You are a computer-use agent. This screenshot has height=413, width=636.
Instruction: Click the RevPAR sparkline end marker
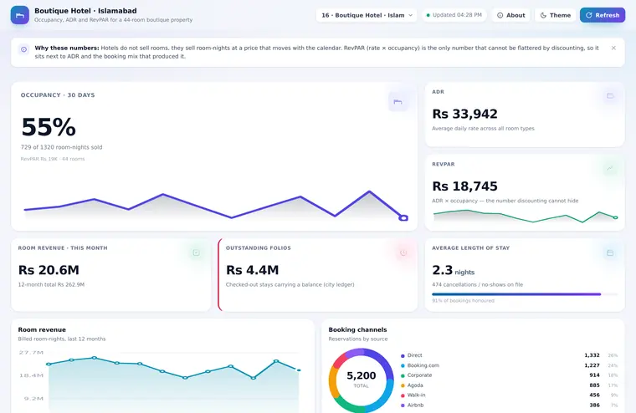tap(616, 217)
